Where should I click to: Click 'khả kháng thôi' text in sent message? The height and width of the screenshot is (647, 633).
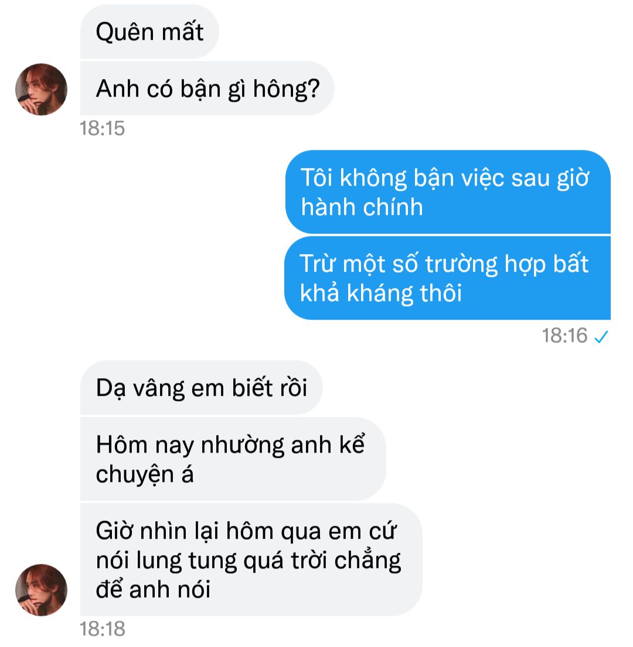(x=381, y=293)
